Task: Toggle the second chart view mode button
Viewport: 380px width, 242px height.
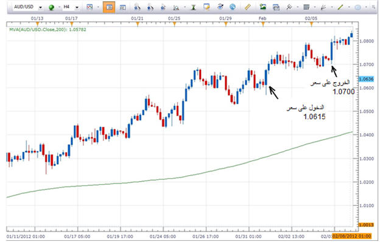Action: [122, 7]
